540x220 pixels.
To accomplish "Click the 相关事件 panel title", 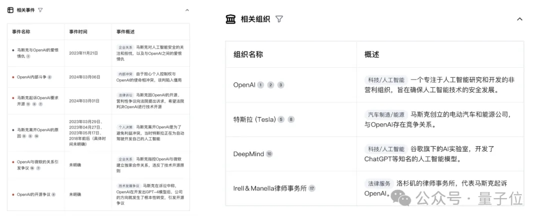I will [x=26, y=10].
